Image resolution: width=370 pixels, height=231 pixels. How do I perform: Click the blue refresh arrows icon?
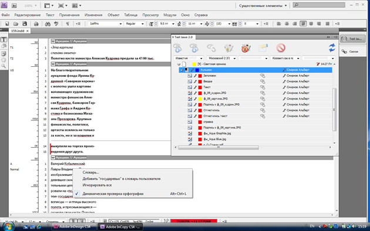332,48
